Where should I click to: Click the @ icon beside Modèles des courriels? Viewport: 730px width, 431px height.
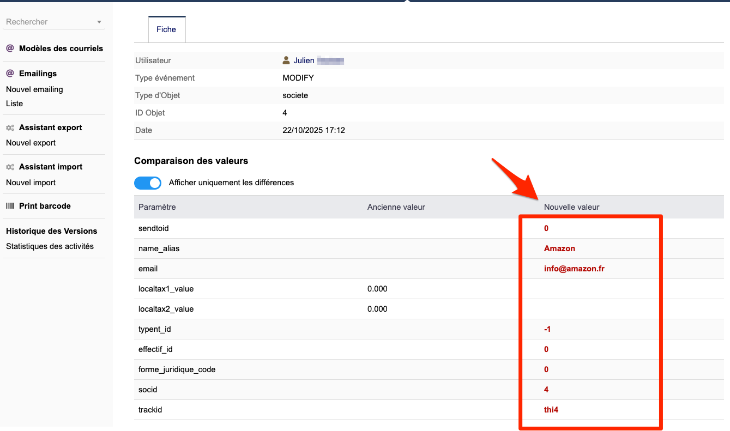pos(10,48)
